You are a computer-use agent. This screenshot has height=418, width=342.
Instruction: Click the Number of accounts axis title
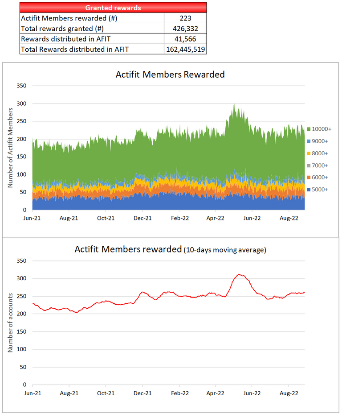(x=10, y=323)
